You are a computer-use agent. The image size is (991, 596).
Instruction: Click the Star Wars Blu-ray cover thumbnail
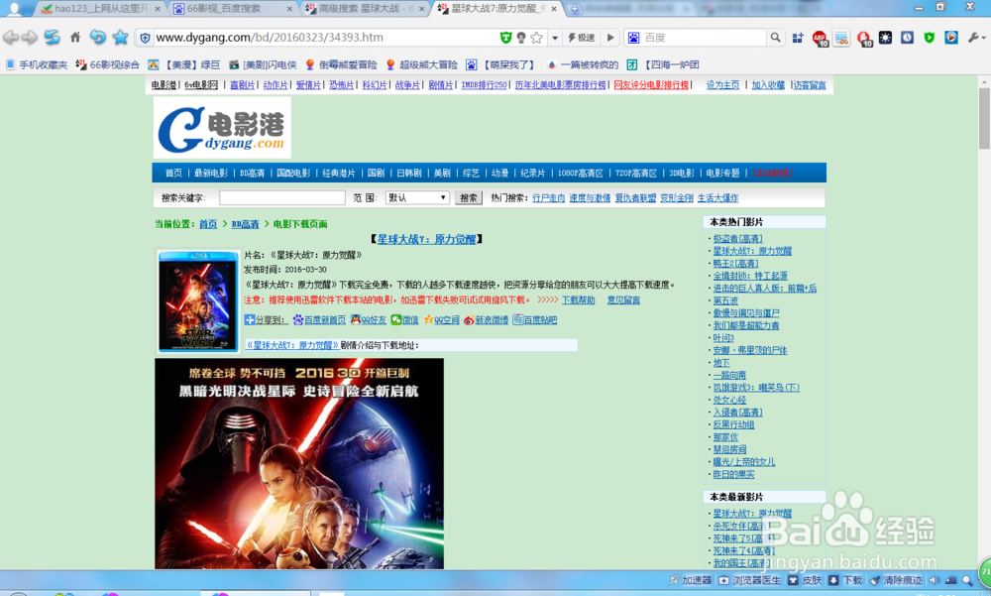[198, 301]
